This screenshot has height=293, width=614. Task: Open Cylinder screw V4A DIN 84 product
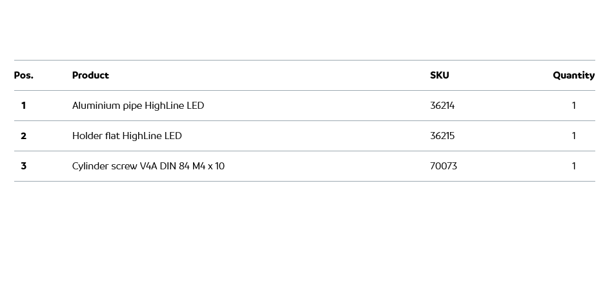pos(148,166)
